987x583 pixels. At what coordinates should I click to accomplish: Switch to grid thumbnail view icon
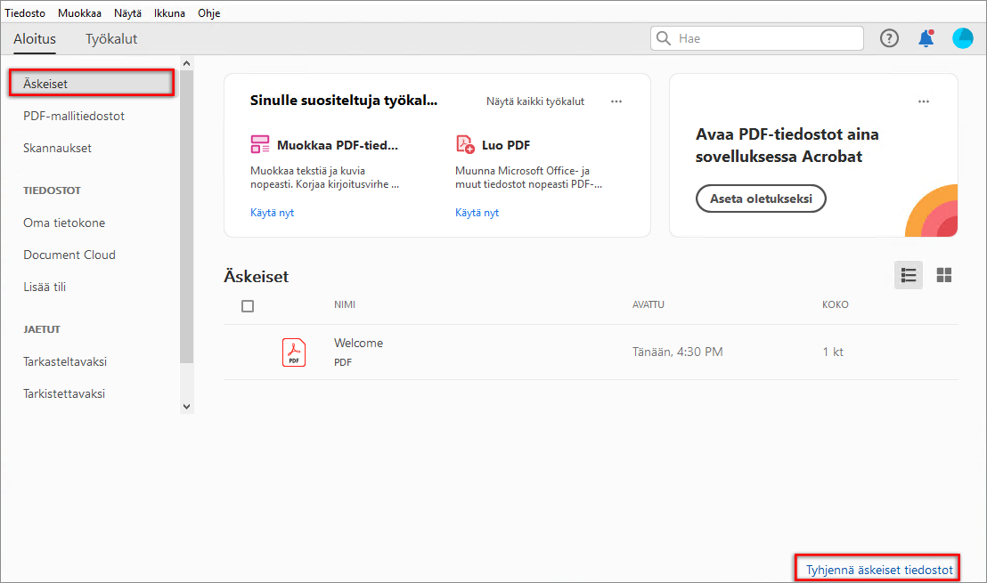click(x=944, y=275)
